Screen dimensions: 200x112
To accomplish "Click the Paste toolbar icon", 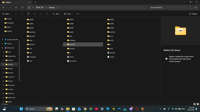I will tap(28, 14).
